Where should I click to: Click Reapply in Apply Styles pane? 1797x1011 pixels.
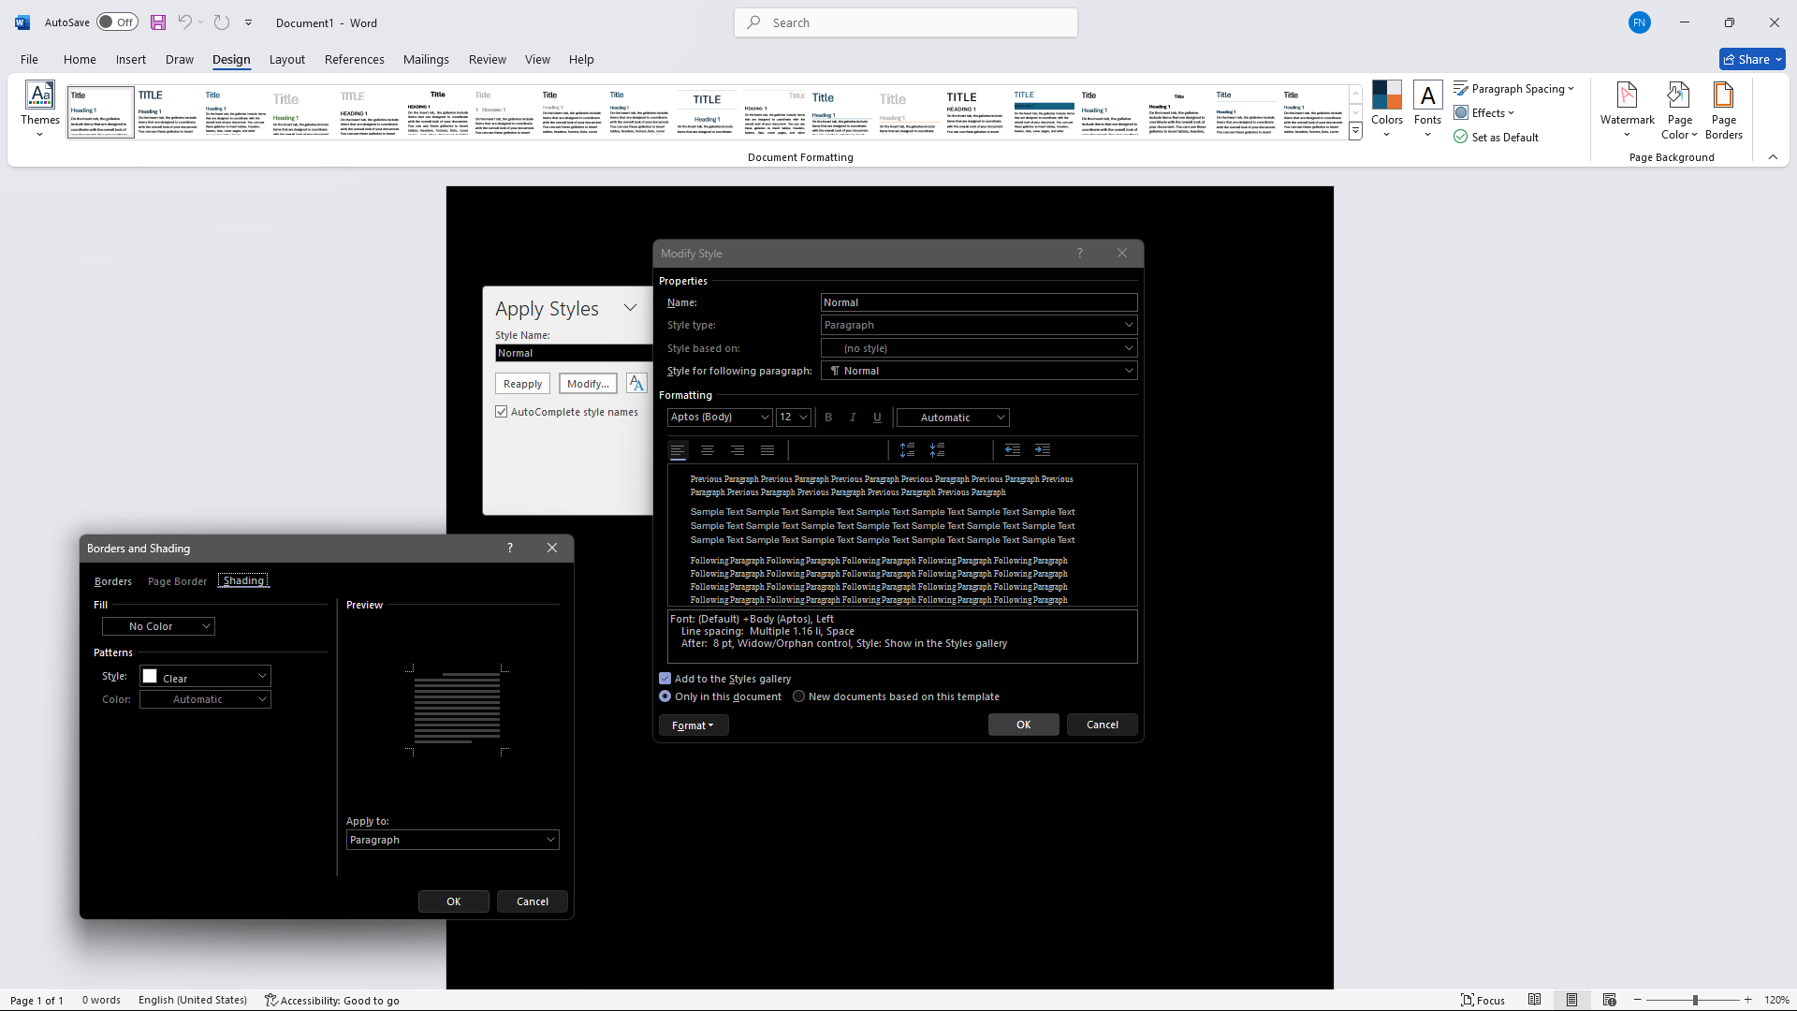point(522,384)
